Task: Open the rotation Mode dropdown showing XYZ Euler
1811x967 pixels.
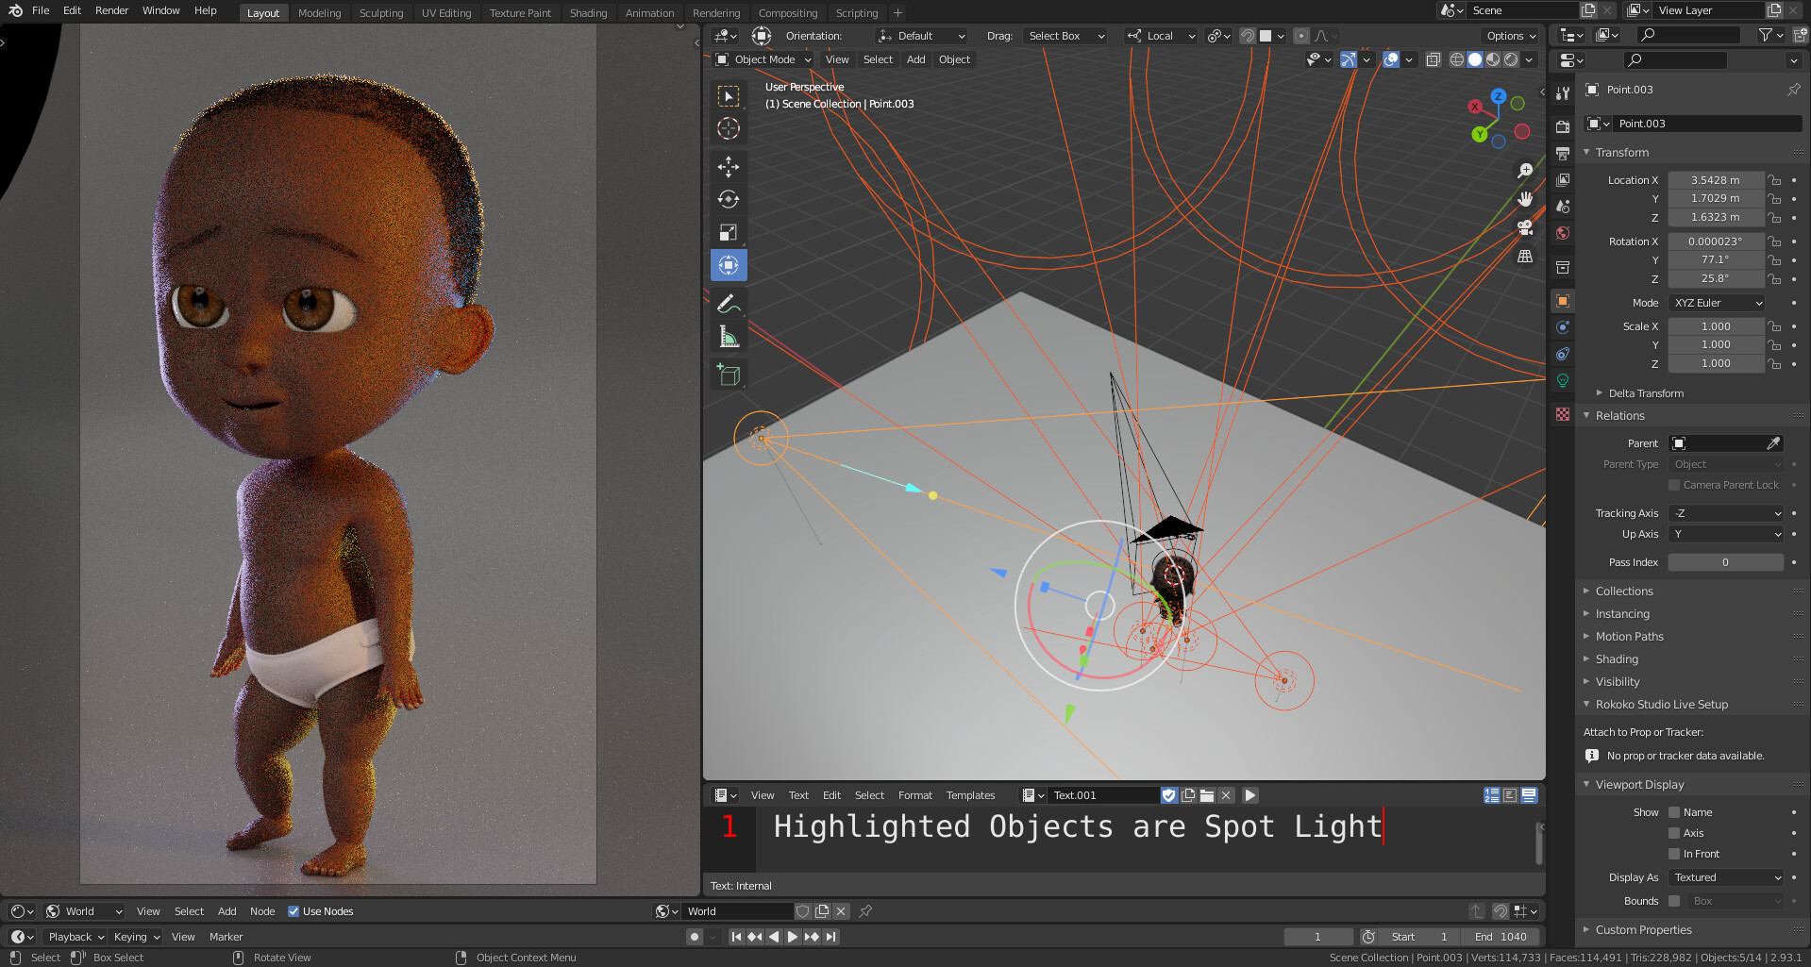Action: coord(1716,303)
